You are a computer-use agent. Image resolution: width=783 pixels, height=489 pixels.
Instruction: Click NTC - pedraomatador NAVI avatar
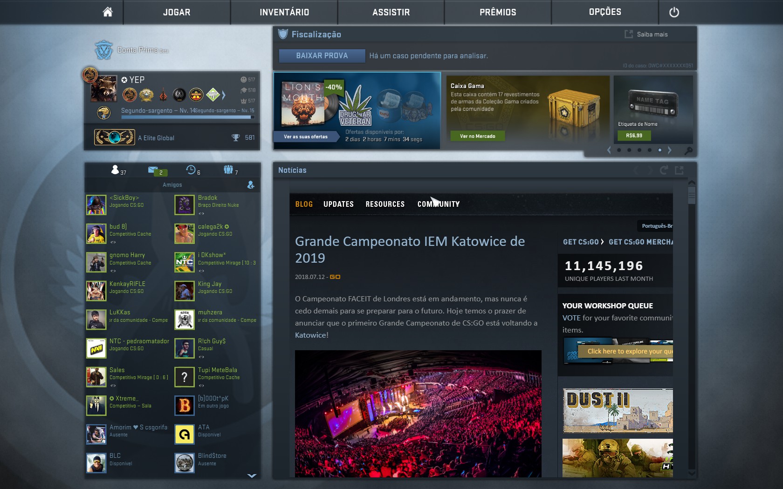(x=96, y=348)
